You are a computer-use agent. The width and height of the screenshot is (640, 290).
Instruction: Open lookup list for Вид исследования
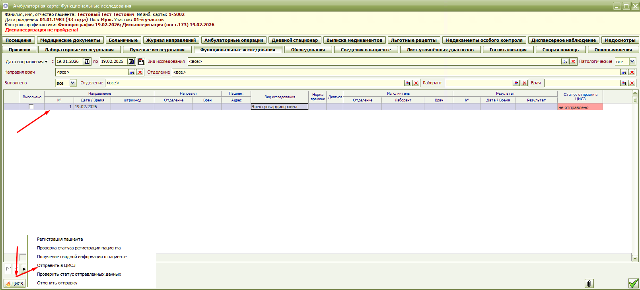tap(565, 62)
